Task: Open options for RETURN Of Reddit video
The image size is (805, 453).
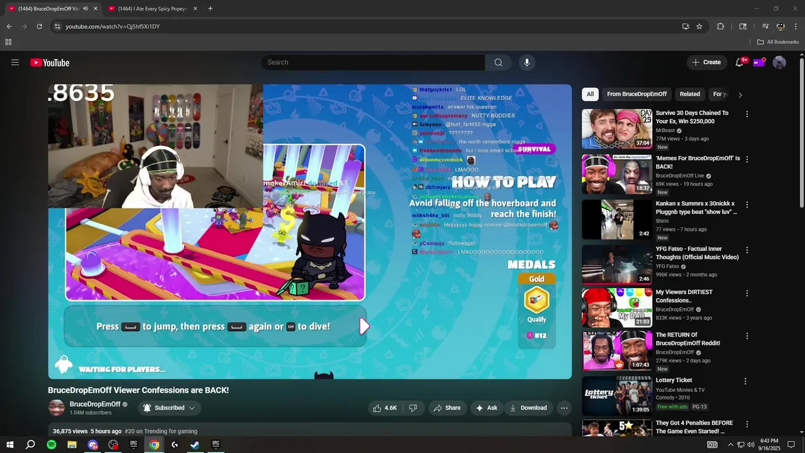Action: click(747, 336)
